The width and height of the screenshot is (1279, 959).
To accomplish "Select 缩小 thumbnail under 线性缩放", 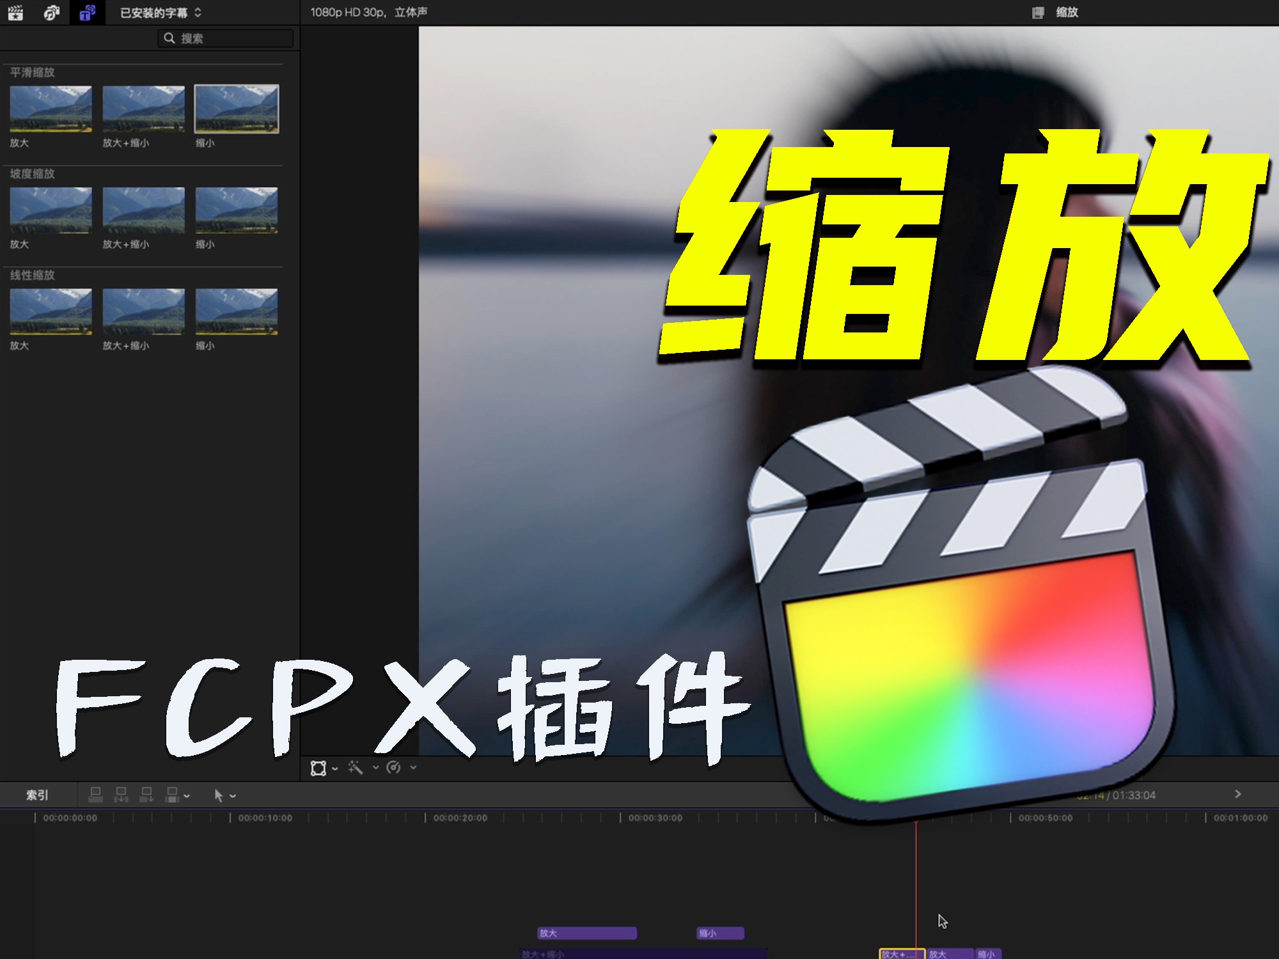I will coord(237,311).
